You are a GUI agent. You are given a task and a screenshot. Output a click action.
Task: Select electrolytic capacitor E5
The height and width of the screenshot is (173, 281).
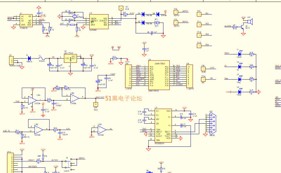pos(98,82)
